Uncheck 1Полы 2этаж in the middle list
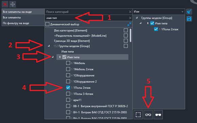Viewport: 197px width, 123px height. tap(68, 88)
